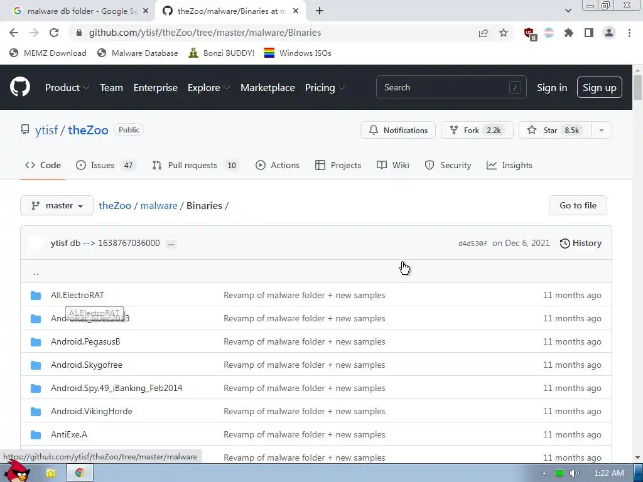Screen dimensions: 643x482
Task: Expand the Pricing menu
Action: pyautogui.click(x=325, y=87)
